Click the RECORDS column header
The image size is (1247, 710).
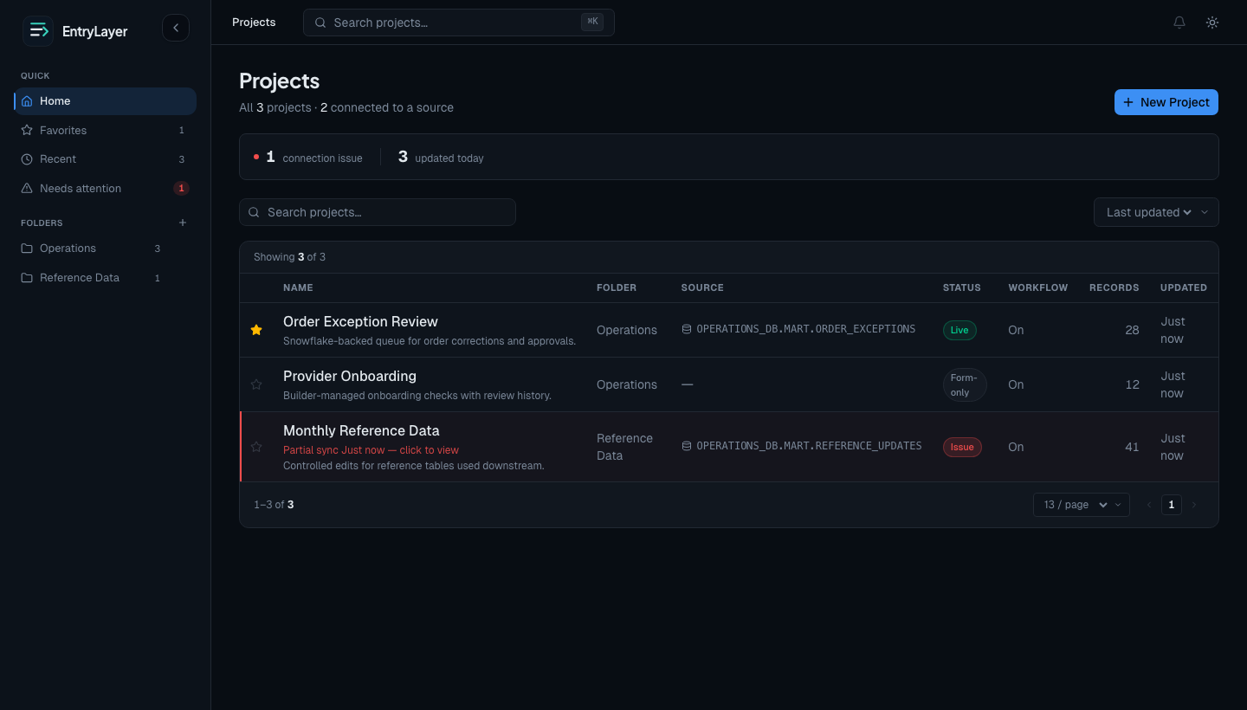1115,287
